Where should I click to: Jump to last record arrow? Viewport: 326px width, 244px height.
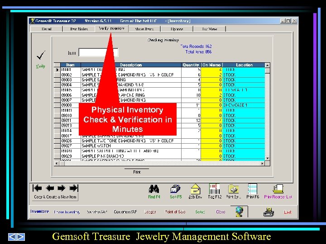(74, 188)
